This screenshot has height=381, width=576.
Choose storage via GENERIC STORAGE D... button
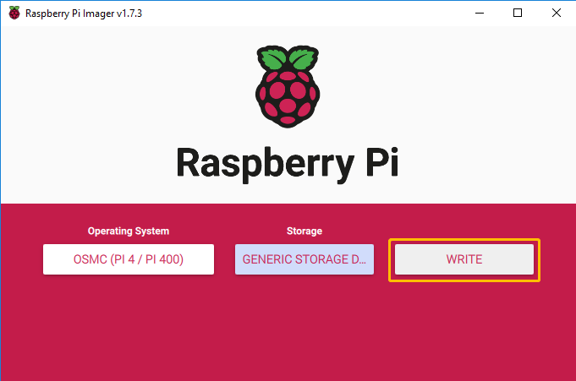coord(304,259)
